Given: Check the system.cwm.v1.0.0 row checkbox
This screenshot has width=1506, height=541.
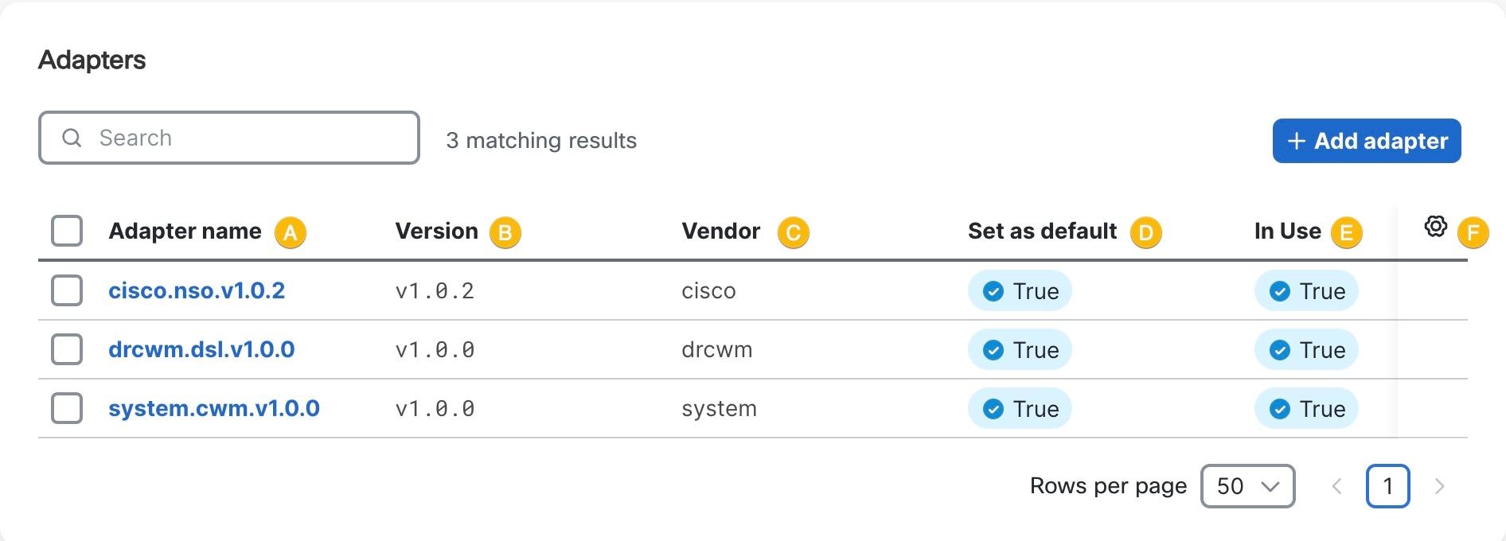Looking at the screenshot, I should click(x=66, y=408).
